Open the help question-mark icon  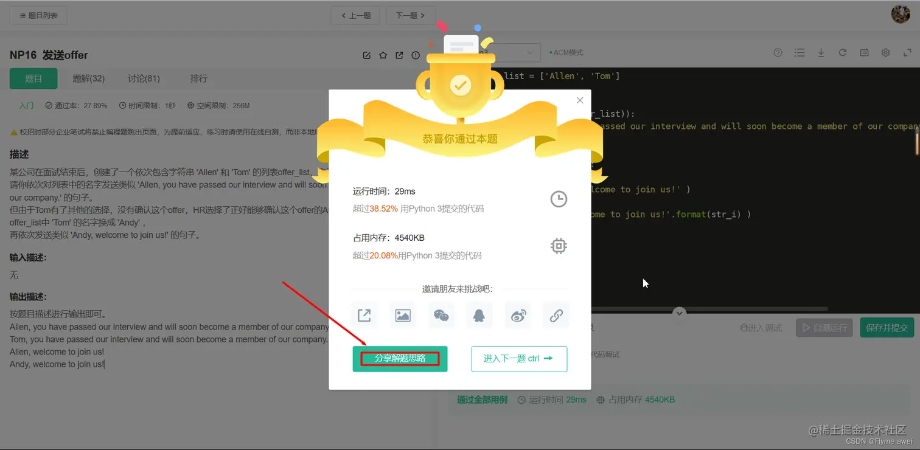[778, 52]
